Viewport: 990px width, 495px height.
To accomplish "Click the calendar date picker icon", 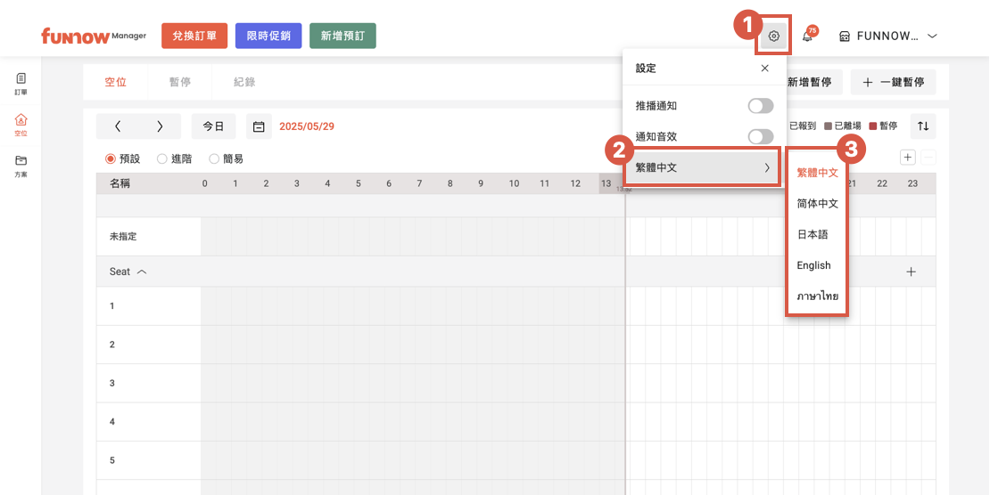I will [259, 126].
